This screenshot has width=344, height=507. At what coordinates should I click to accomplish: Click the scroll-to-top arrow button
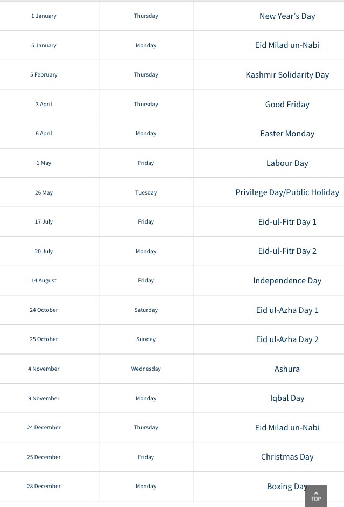tap(316, 496)
